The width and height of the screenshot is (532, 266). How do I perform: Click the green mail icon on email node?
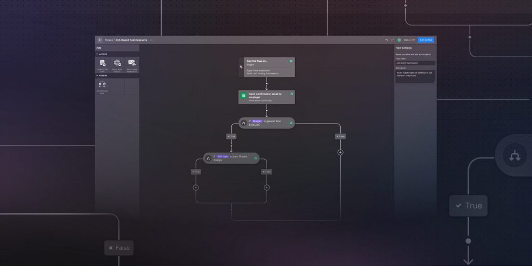click(x=244, y=96)
